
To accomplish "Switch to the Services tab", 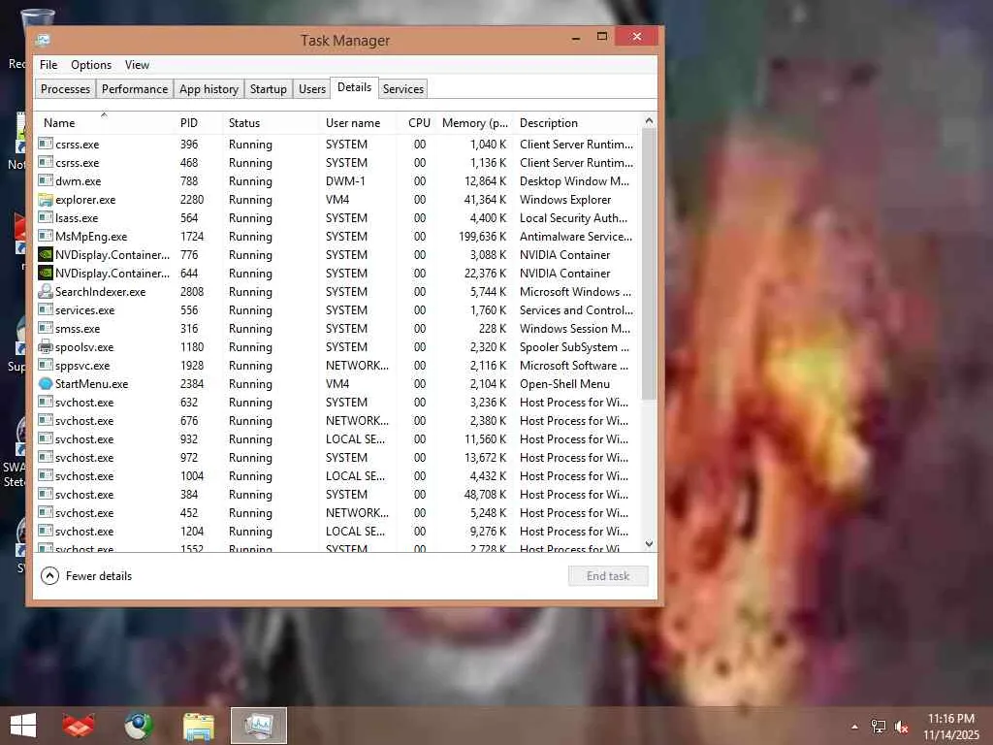I will pyautogui.click(x=402, y=88).
